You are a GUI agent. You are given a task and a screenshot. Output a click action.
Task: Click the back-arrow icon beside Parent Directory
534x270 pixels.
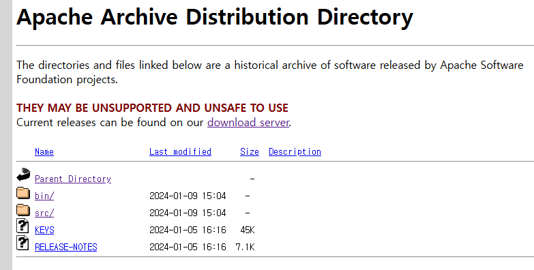coord(23,175)
